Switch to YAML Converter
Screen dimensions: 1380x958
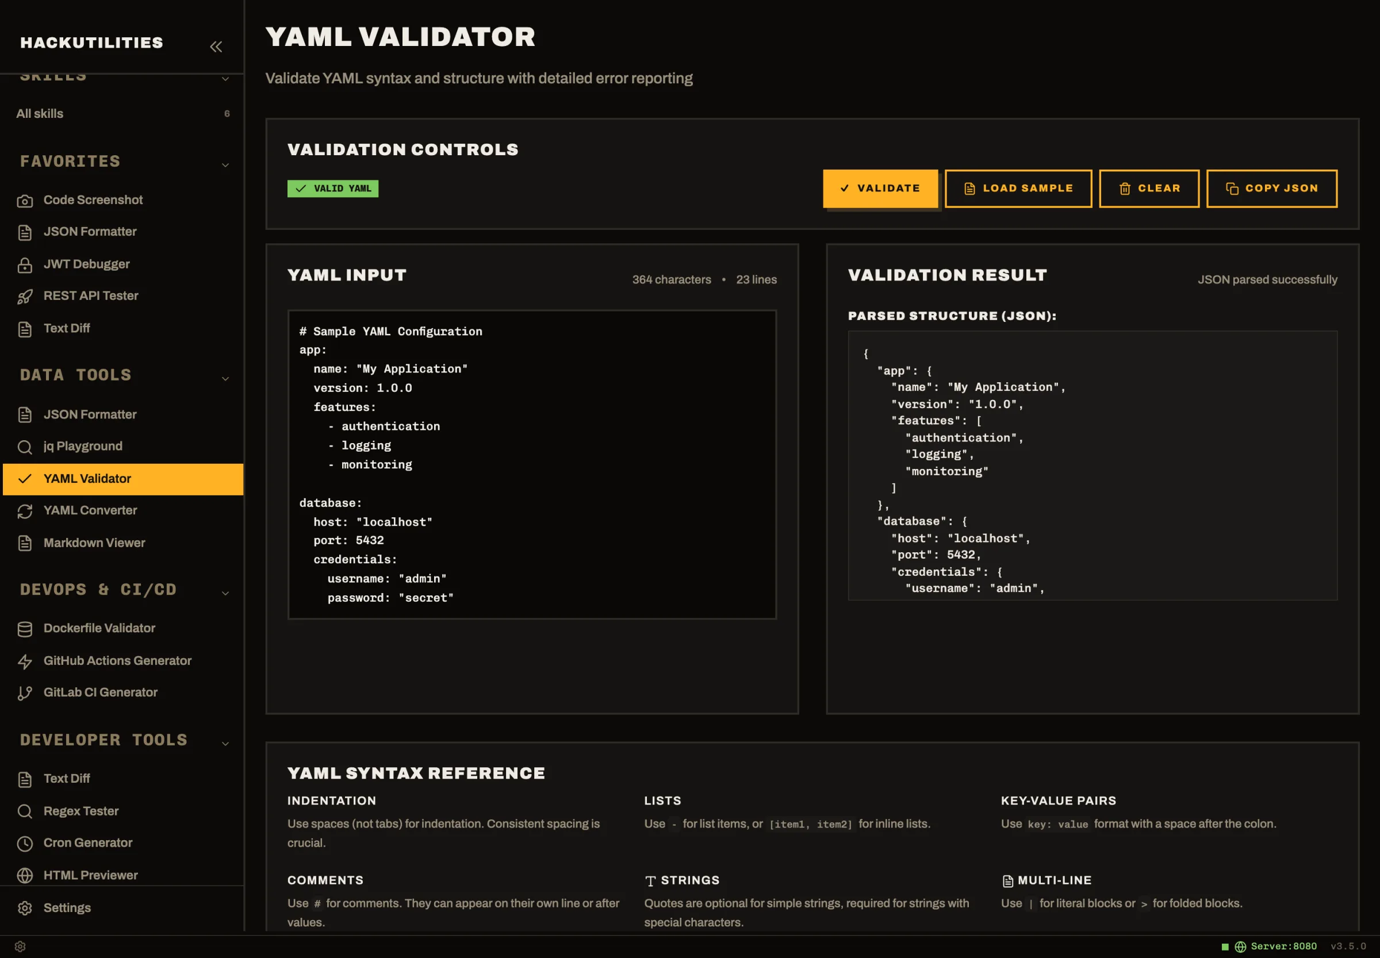pyautogui.click(x=122, y=511)
